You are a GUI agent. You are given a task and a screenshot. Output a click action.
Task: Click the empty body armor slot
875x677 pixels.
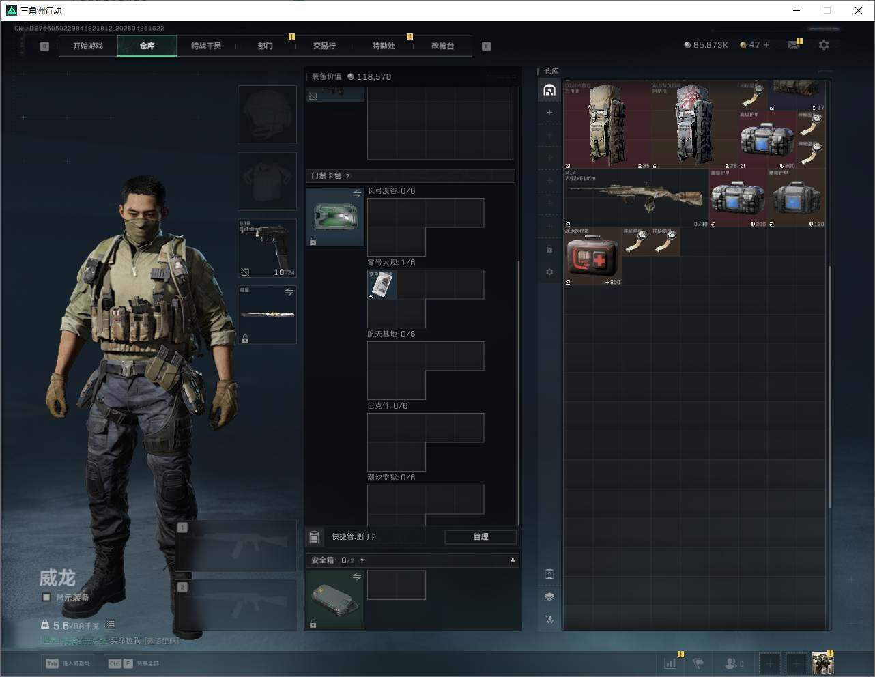(x=268, y=182)
